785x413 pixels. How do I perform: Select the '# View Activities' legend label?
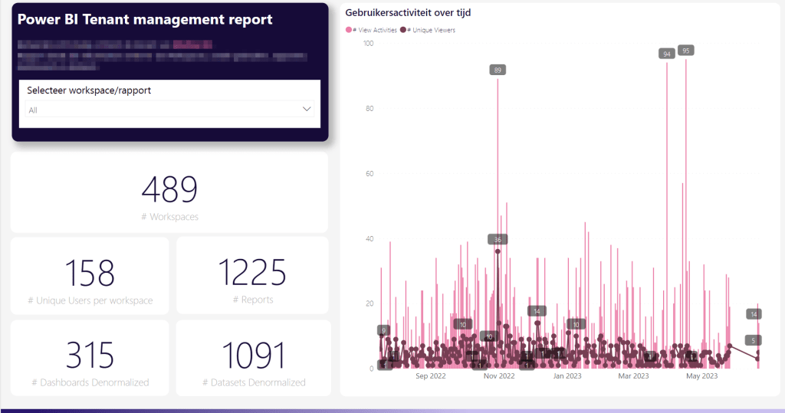tap(375, 30)
